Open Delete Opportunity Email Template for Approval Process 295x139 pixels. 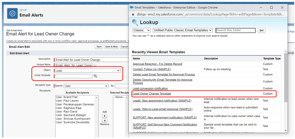point(162,81)
